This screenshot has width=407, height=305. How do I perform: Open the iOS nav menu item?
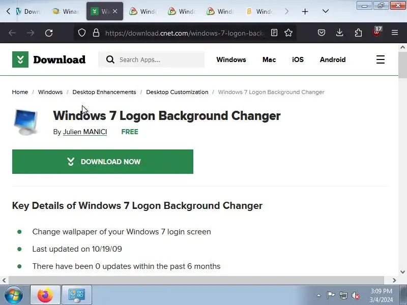[298, 59]
